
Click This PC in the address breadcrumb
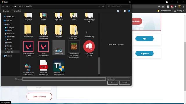tap(21, 6)
